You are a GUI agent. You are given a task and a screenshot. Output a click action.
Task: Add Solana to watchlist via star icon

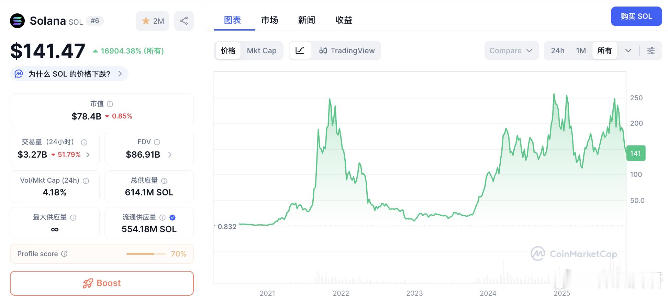146,21
